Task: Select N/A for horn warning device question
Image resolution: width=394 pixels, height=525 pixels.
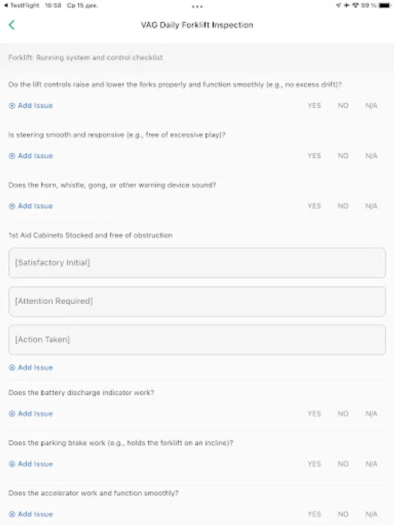Action: coord(371,206)
